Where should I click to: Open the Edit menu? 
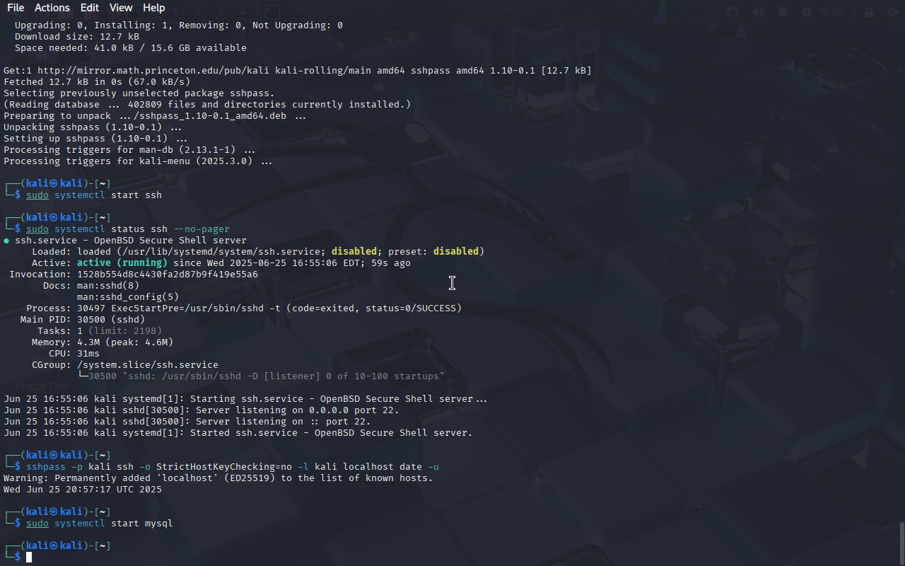(90, 8)
